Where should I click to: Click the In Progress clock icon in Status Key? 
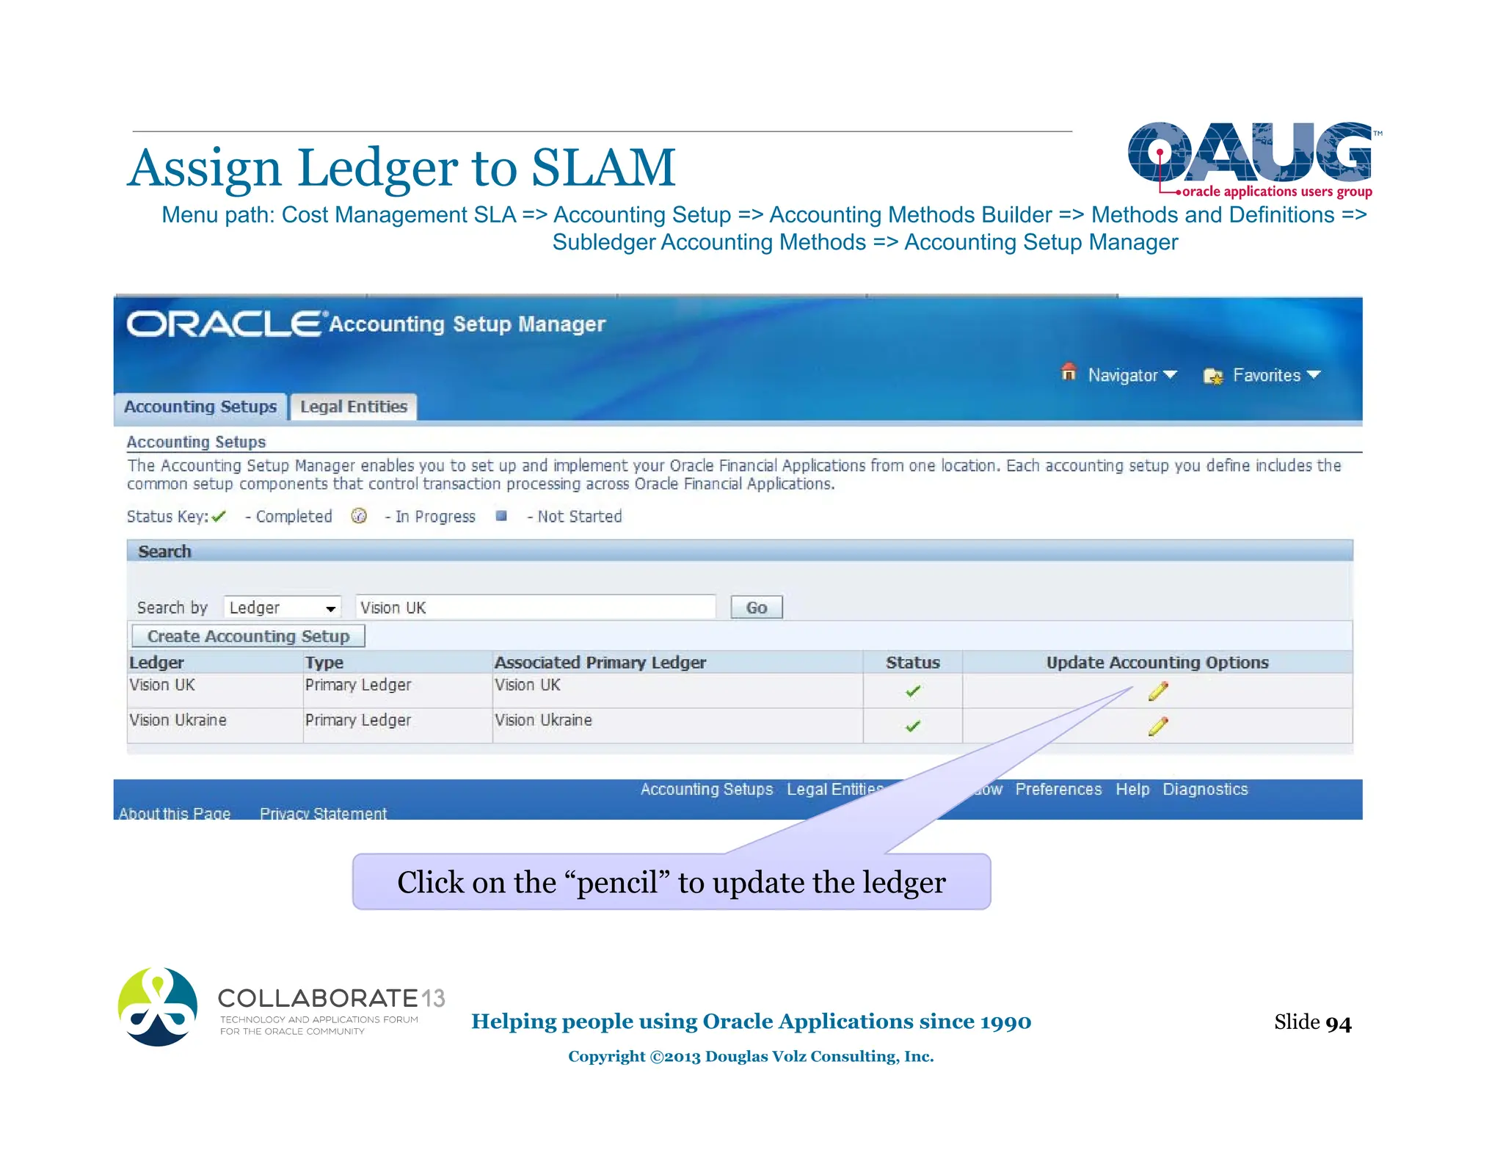click(359, 516)
